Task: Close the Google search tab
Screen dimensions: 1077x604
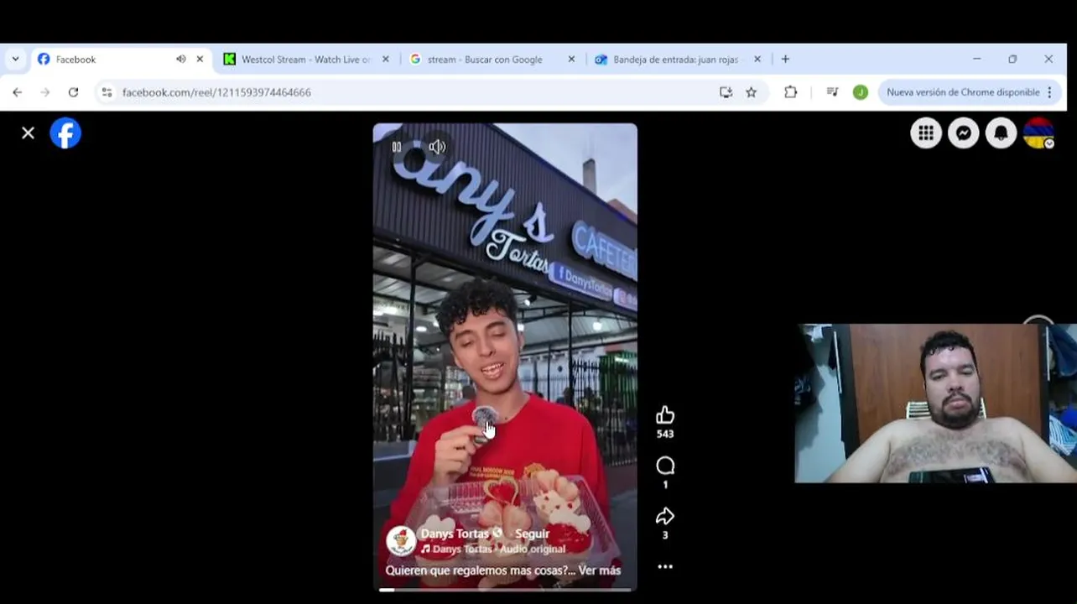Action: click(x=572, y=60)
